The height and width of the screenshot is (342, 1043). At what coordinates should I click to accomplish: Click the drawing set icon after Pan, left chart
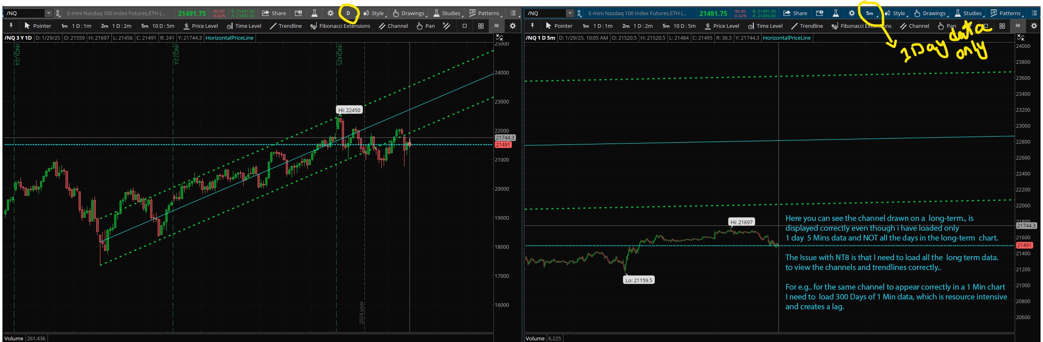coord(446,26)
